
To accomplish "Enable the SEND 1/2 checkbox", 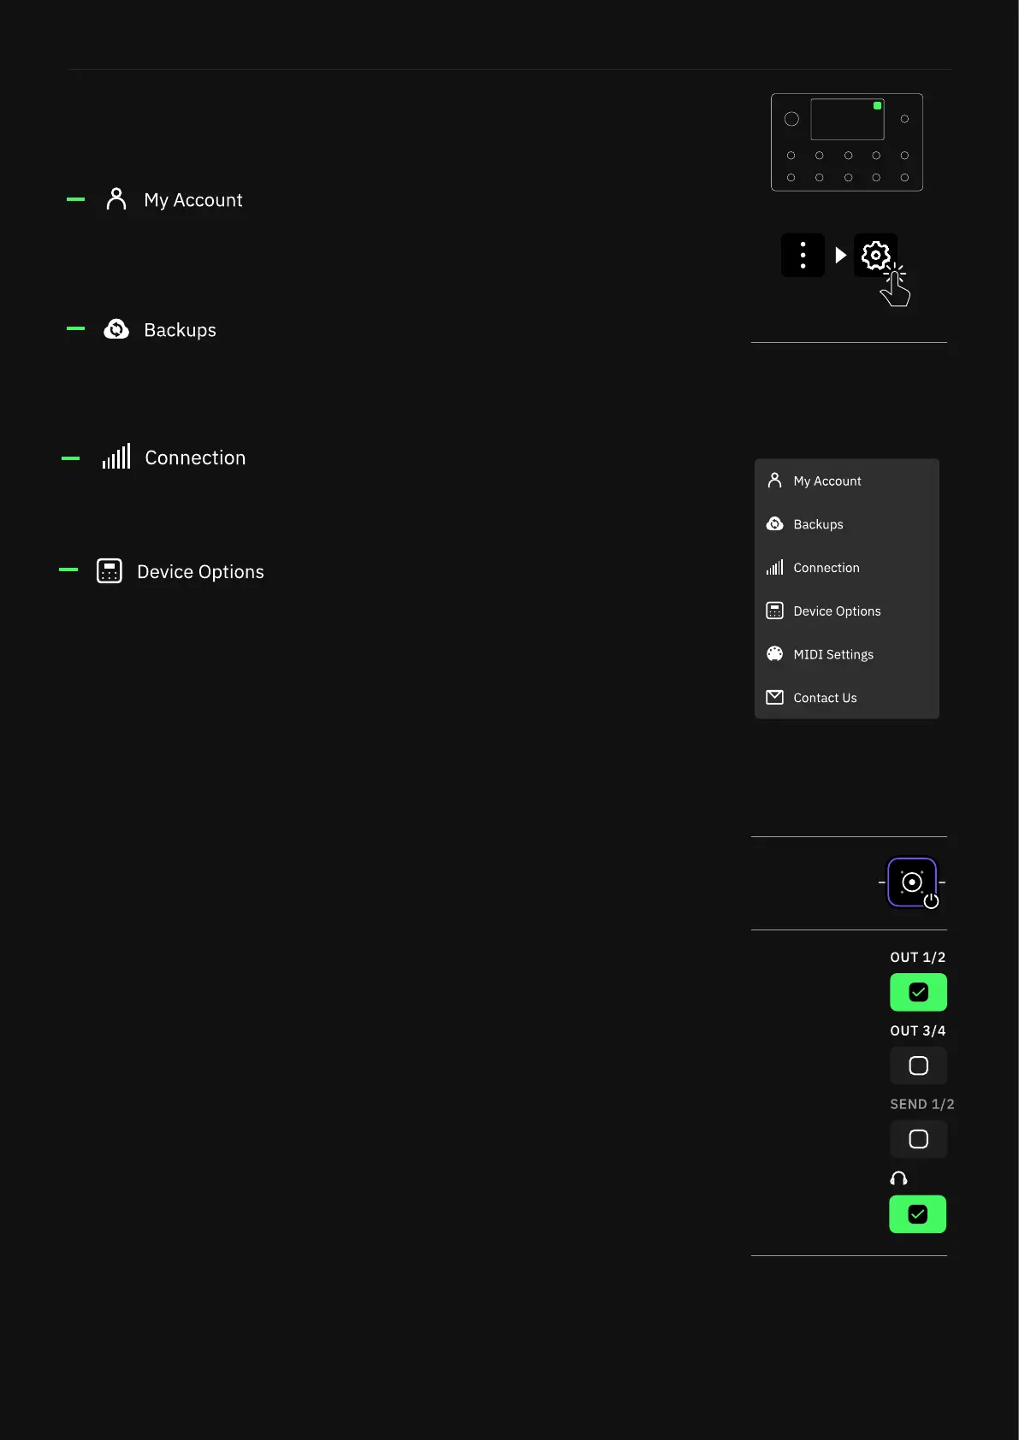I will click(x=918, y=1139).
